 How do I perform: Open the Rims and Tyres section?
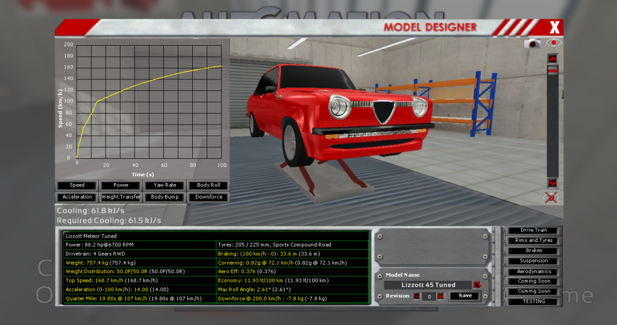[534, 241]
